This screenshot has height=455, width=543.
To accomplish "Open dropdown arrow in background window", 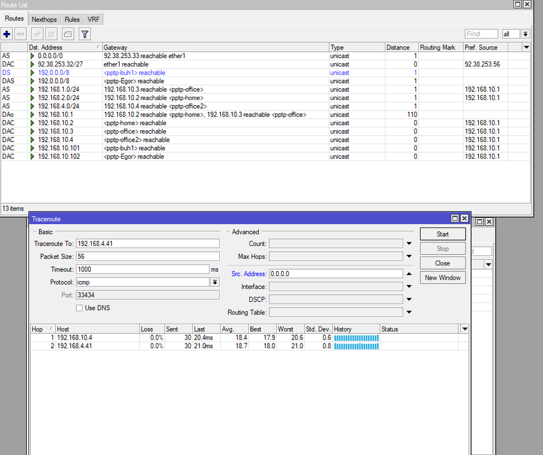I will pyautogui.click(x=488, y=264).
